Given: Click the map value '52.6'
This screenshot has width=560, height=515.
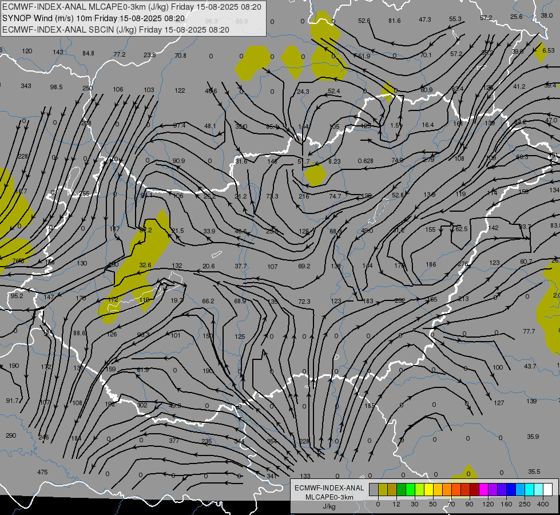Looking at the screenshot, I should tap(364, 21).
